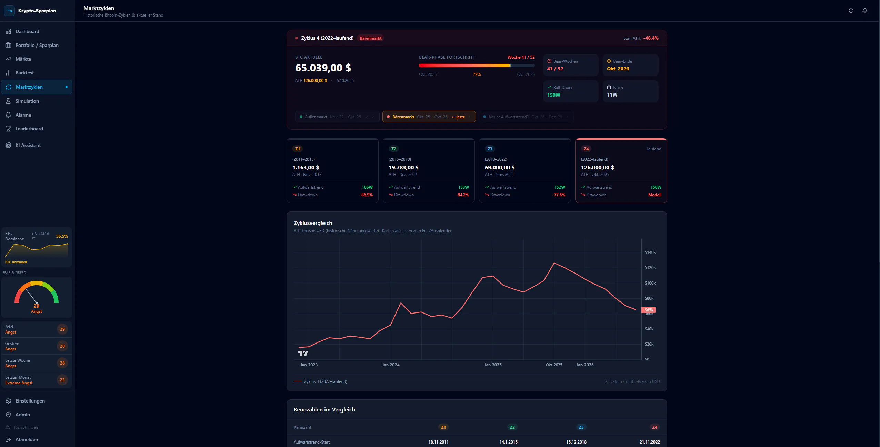
Task: Expand the Neuer Aufwärtstrend chevron
Action: [567, 117]
